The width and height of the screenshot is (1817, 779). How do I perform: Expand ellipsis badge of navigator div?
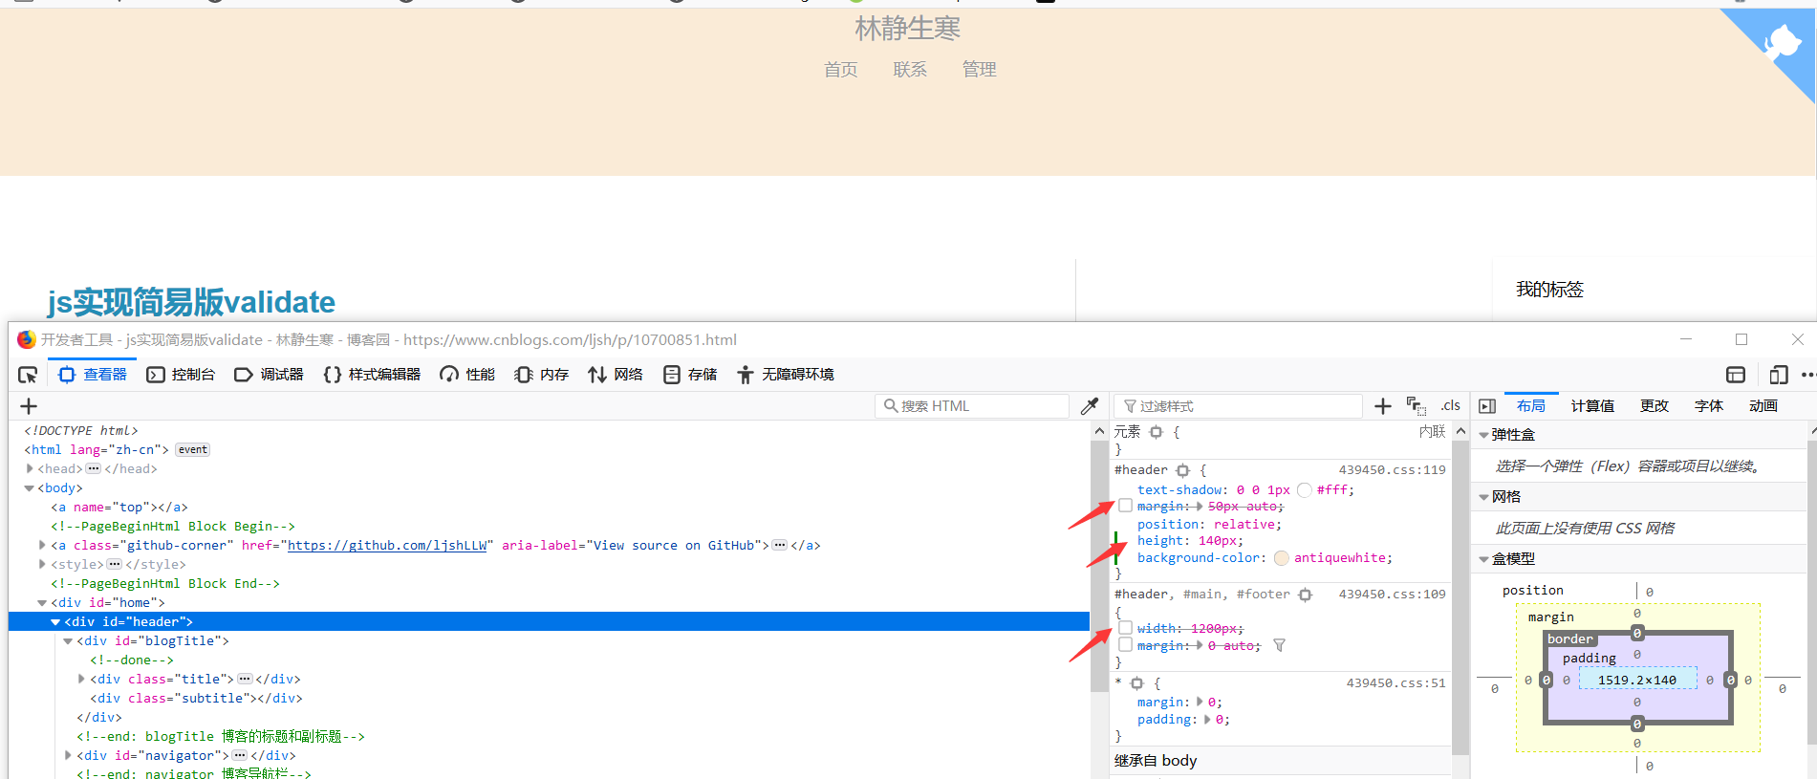[240, 756]
